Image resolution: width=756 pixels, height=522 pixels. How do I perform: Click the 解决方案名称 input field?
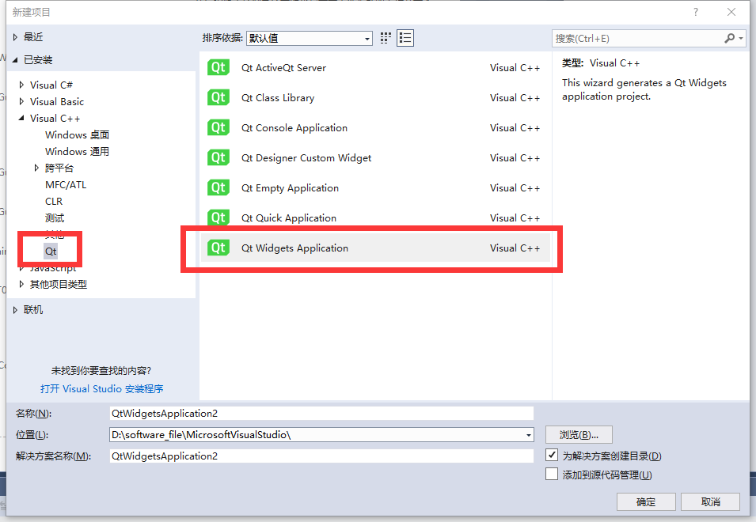321,456
